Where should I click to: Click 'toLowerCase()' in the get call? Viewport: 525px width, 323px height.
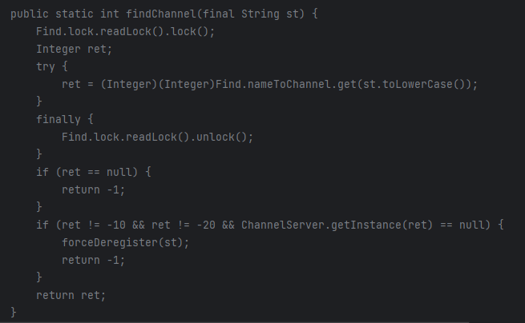[x=423, y=84]
